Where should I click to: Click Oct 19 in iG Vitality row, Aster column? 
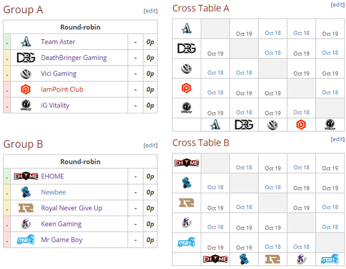point(215,113)
